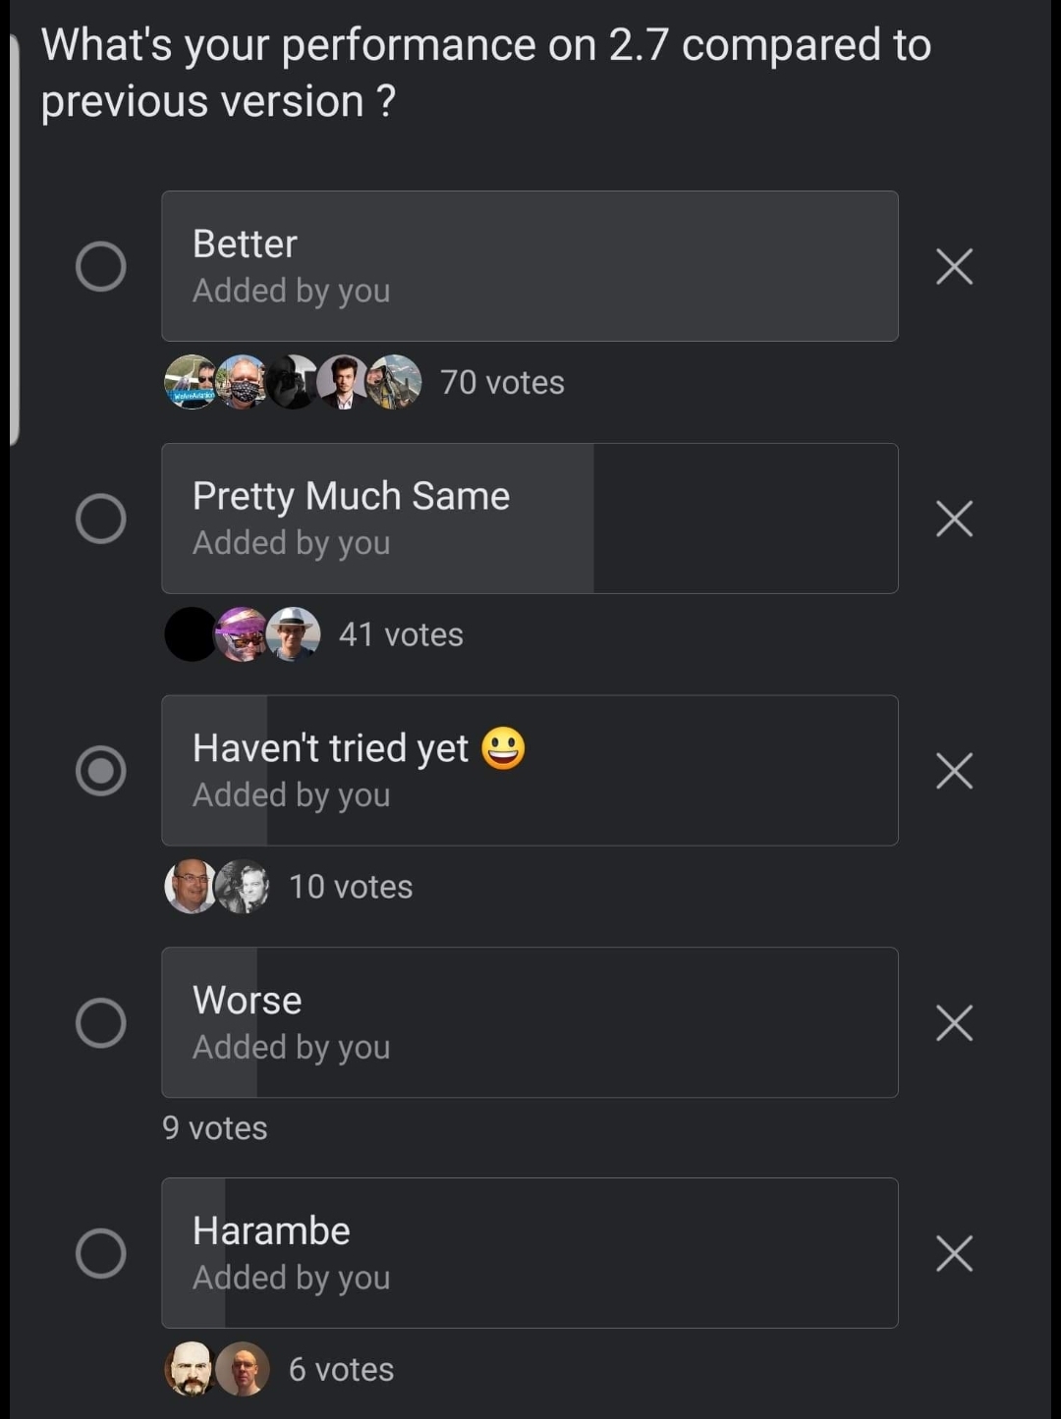
Task: Deselect the Haven't tried yet radio button
Action: pyautogui.click(x=101, y=771)
